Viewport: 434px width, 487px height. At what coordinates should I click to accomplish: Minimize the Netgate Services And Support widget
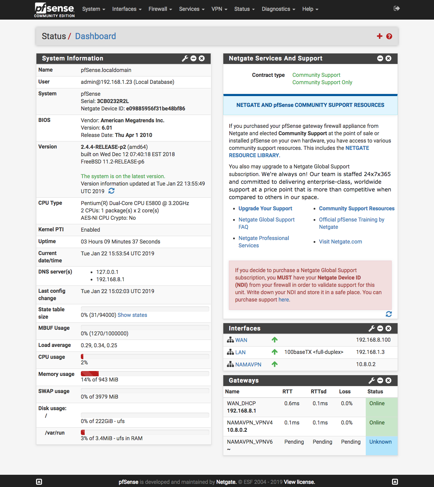click(380, 58)
